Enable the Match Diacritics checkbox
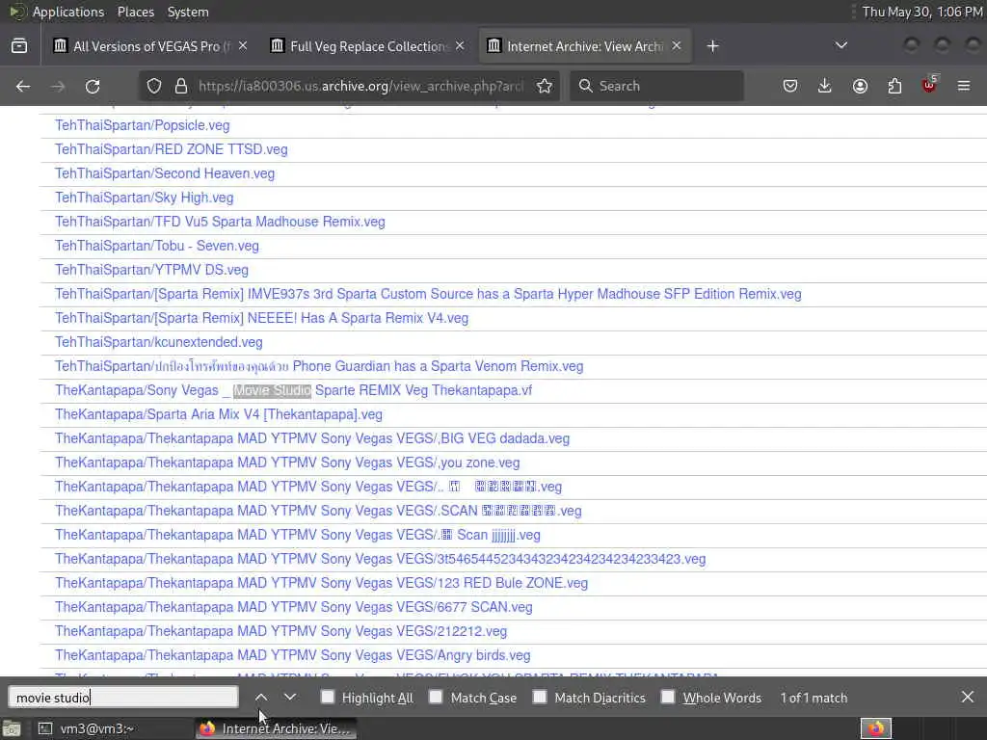Viewport: 987px width, 740px height. coord(540,697)
